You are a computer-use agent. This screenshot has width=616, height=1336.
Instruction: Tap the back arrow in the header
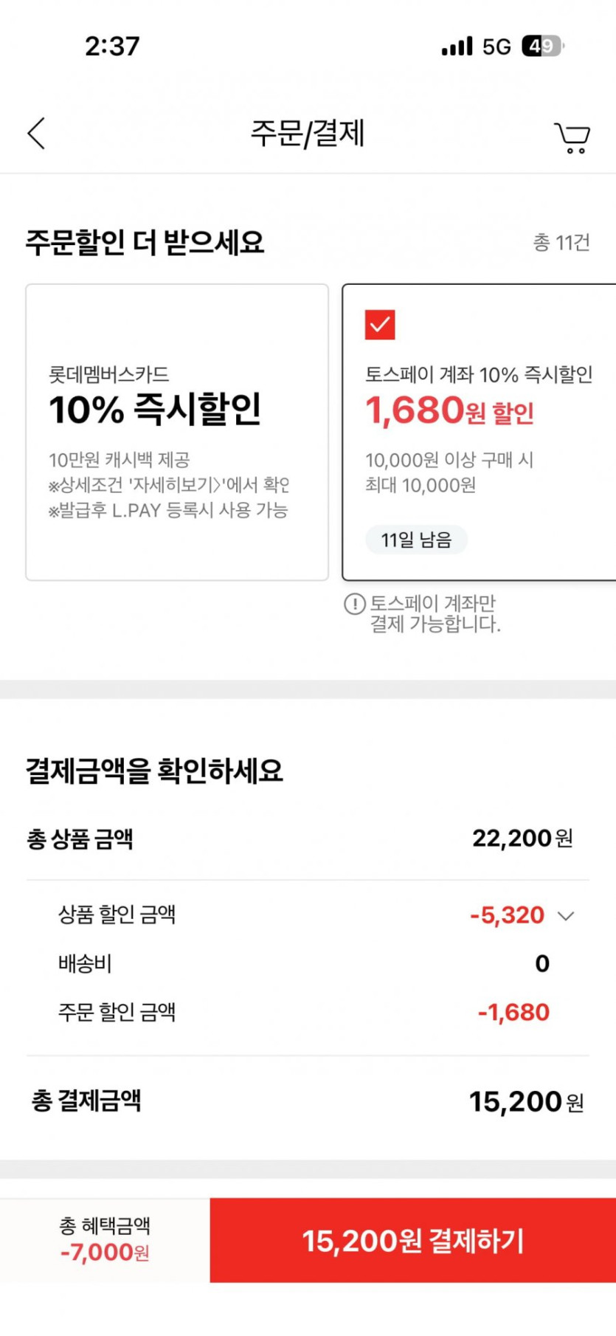tap(36, 134)
